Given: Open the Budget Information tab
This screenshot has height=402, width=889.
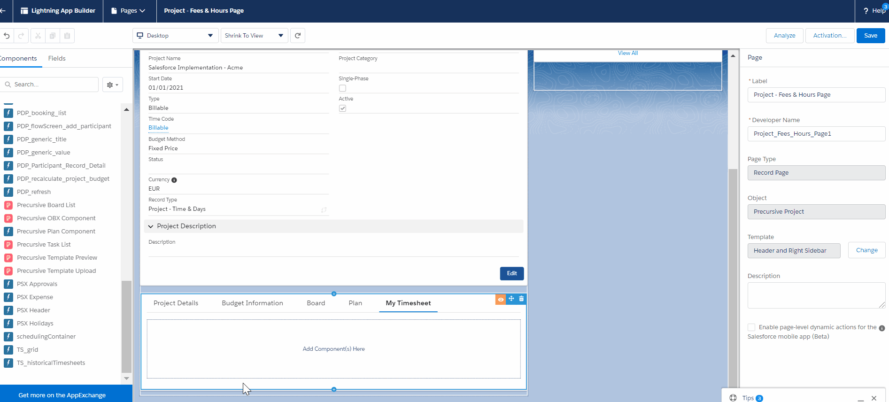Looking at the screenshot, I should point(253,303).
